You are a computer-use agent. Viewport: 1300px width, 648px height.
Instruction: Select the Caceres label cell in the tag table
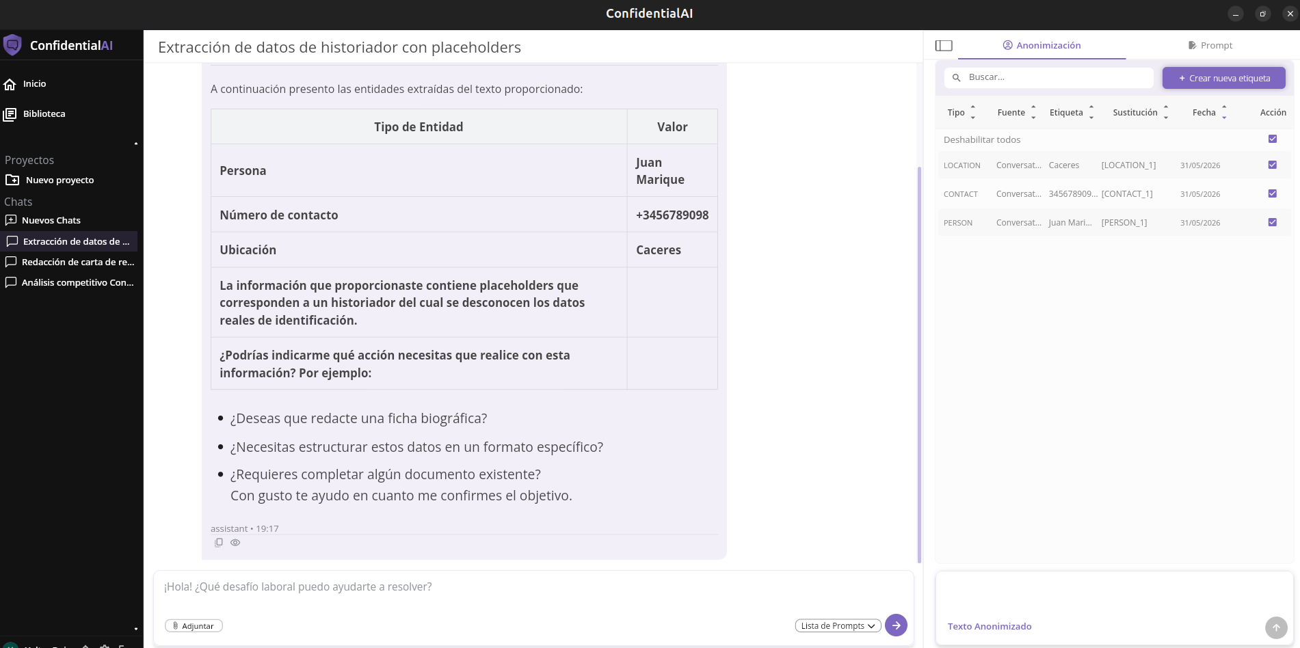click(x=1064, y=165)
